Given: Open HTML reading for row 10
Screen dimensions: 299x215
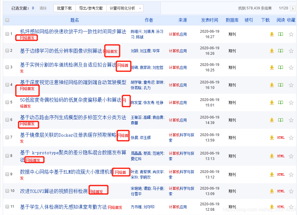Looking at the screenshot, I should coord(281,191).
